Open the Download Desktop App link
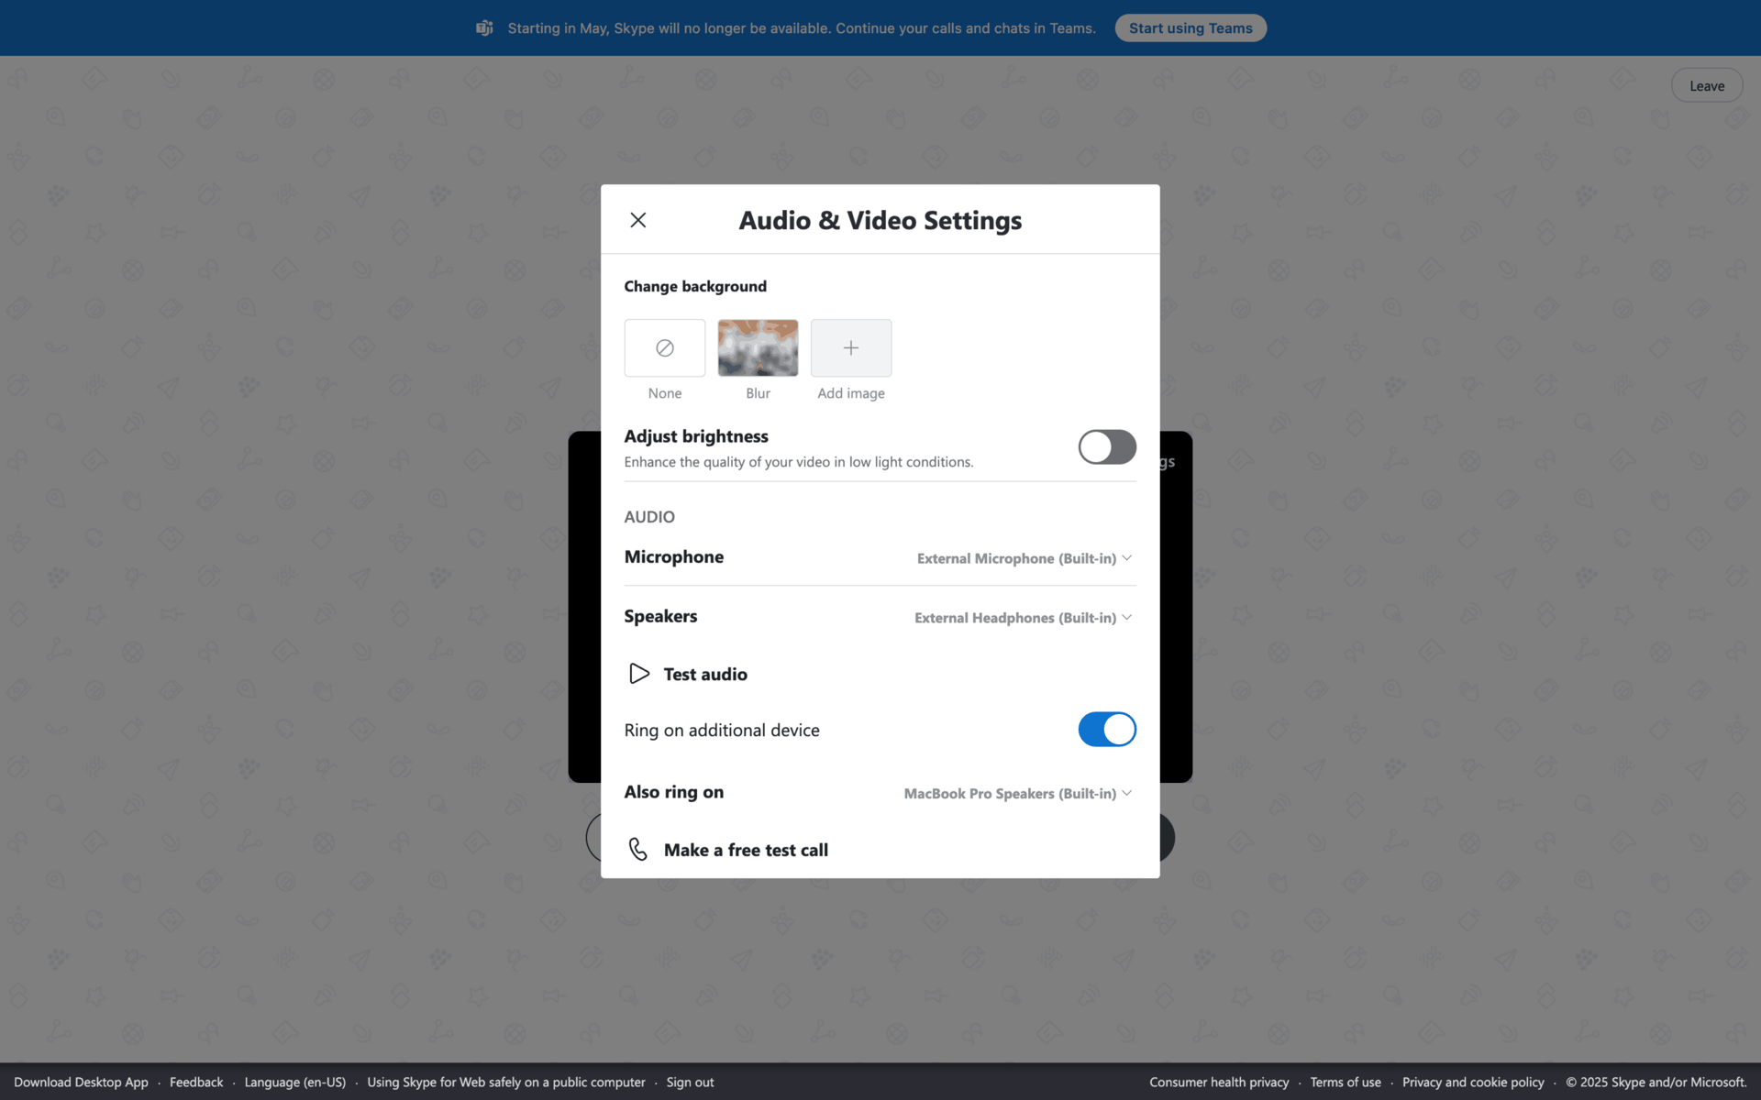The width and height of the screenshot is (1761, 1100). coord(81,1082)
